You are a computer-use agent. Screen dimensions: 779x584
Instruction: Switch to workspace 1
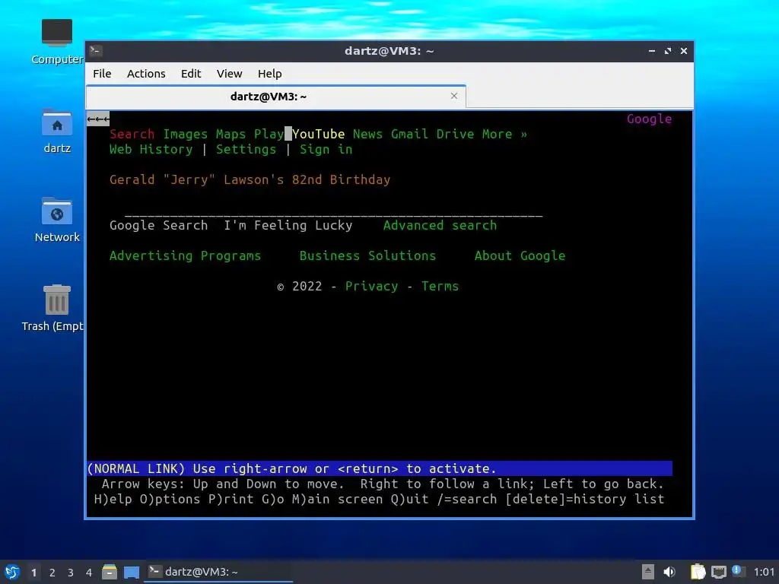(x=33, y=573)
